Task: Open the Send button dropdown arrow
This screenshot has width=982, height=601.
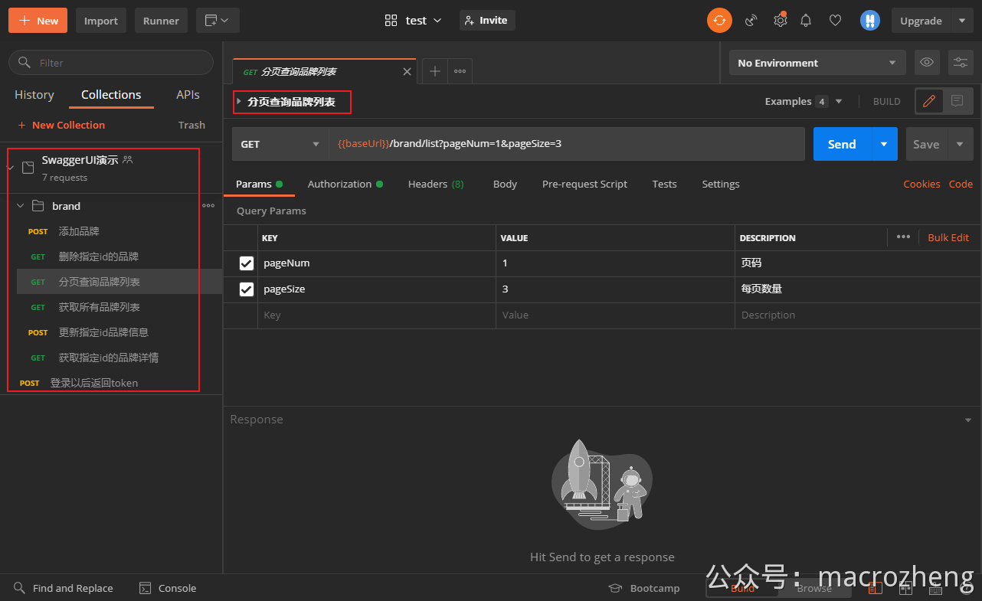Action: [x=883, y=144]
